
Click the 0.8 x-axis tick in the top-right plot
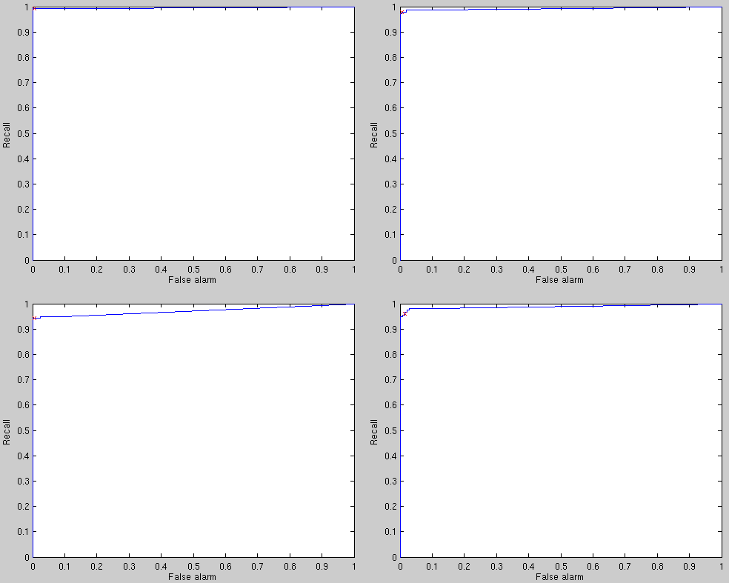(x=656, y=269)
